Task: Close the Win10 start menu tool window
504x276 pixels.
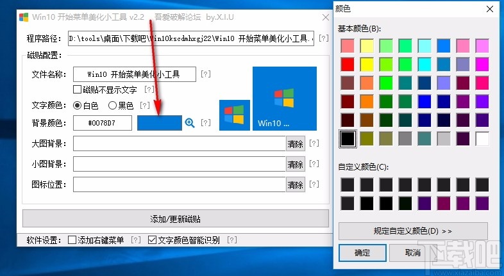Action: pos(326,17)
